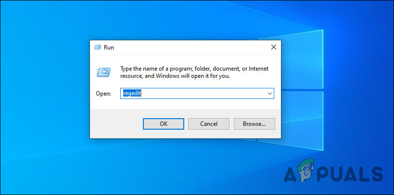394x195 pixels.
Task: Click the empty desktop left of the Run dialog
Action: (x=43, y=96)
